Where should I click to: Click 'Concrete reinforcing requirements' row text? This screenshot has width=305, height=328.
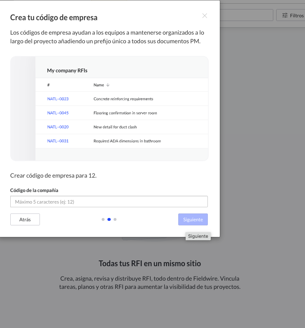coord(123,99)
